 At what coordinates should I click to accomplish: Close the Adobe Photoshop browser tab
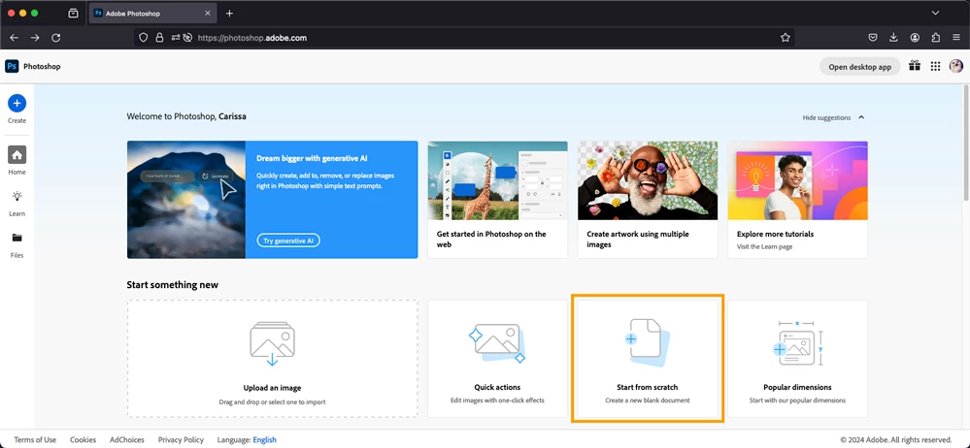(208, 13)
